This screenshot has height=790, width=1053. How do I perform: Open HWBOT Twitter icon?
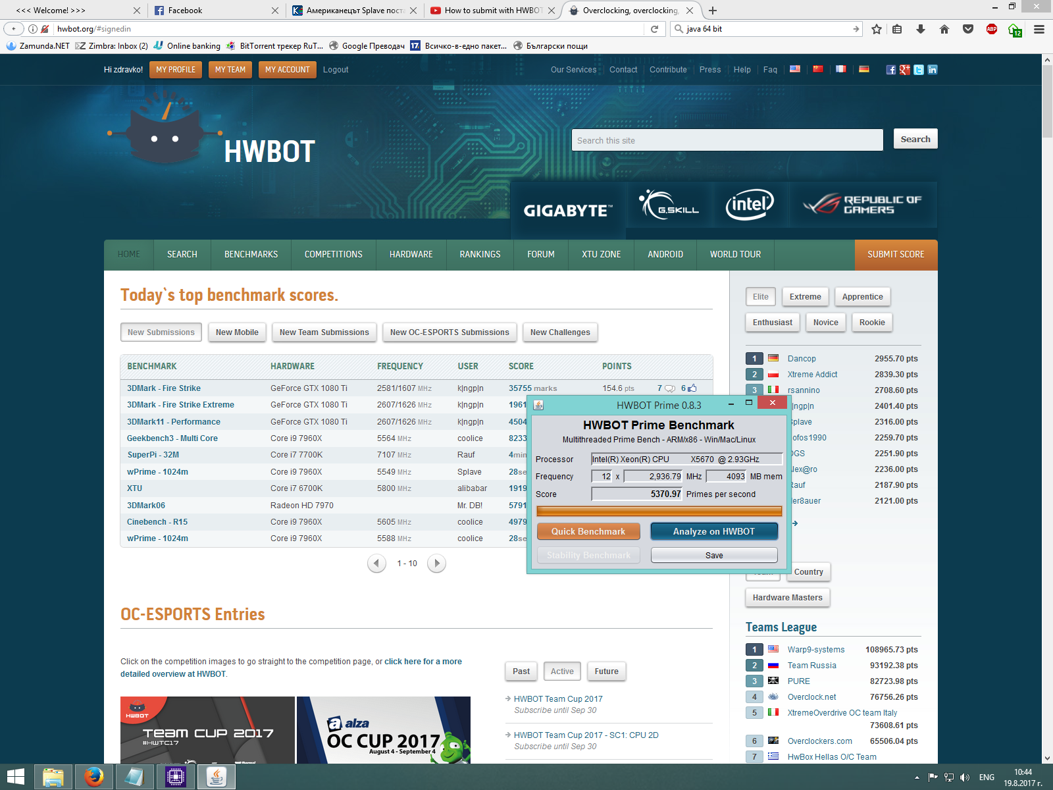(919, 70)
